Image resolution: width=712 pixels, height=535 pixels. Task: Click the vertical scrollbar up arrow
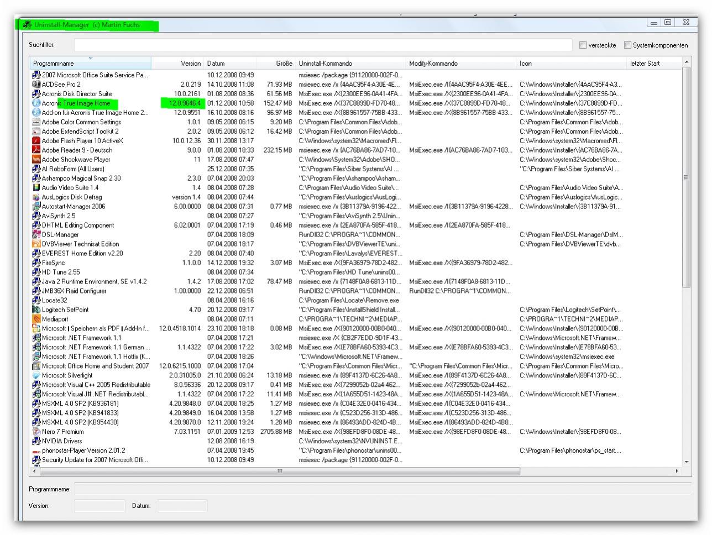pos(687,62)
